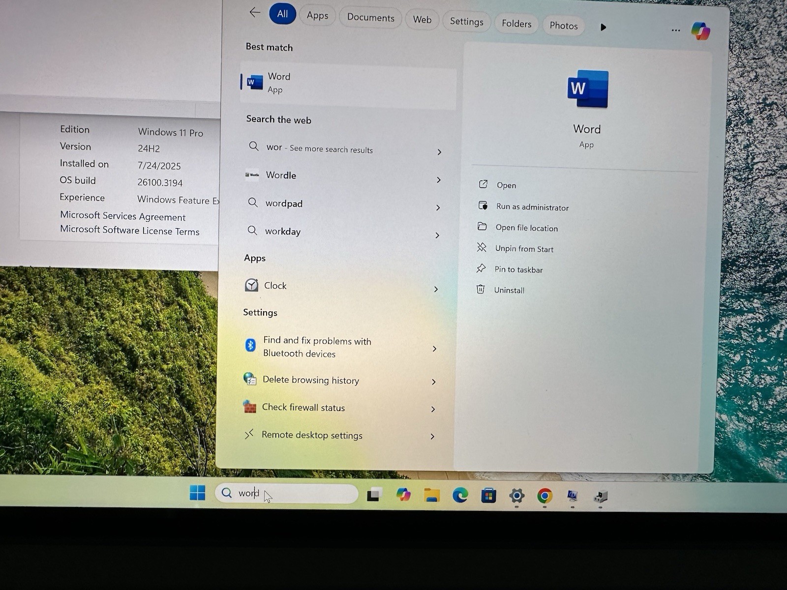Select the Wordle web suggestion text
The image size is (787, 590).
(281, 175)
